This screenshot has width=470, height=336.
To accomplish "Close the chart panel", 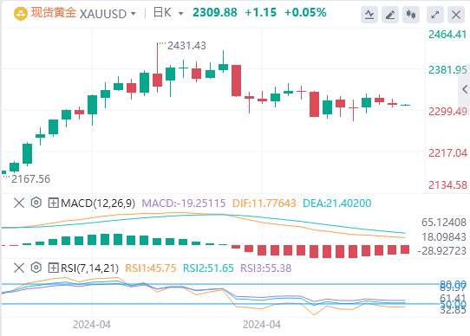I will pyautogui.click(x=456, y=14).
